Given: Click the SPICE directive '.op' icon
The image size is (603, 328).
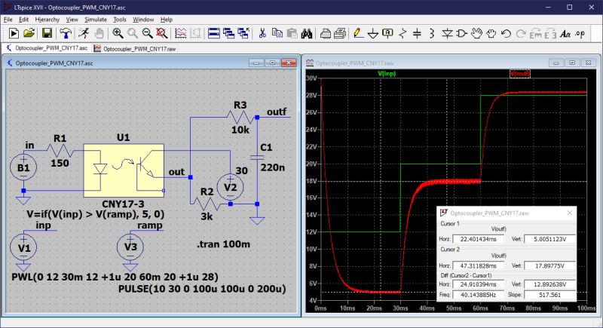Looking at the screenshot, I should 580,33.
